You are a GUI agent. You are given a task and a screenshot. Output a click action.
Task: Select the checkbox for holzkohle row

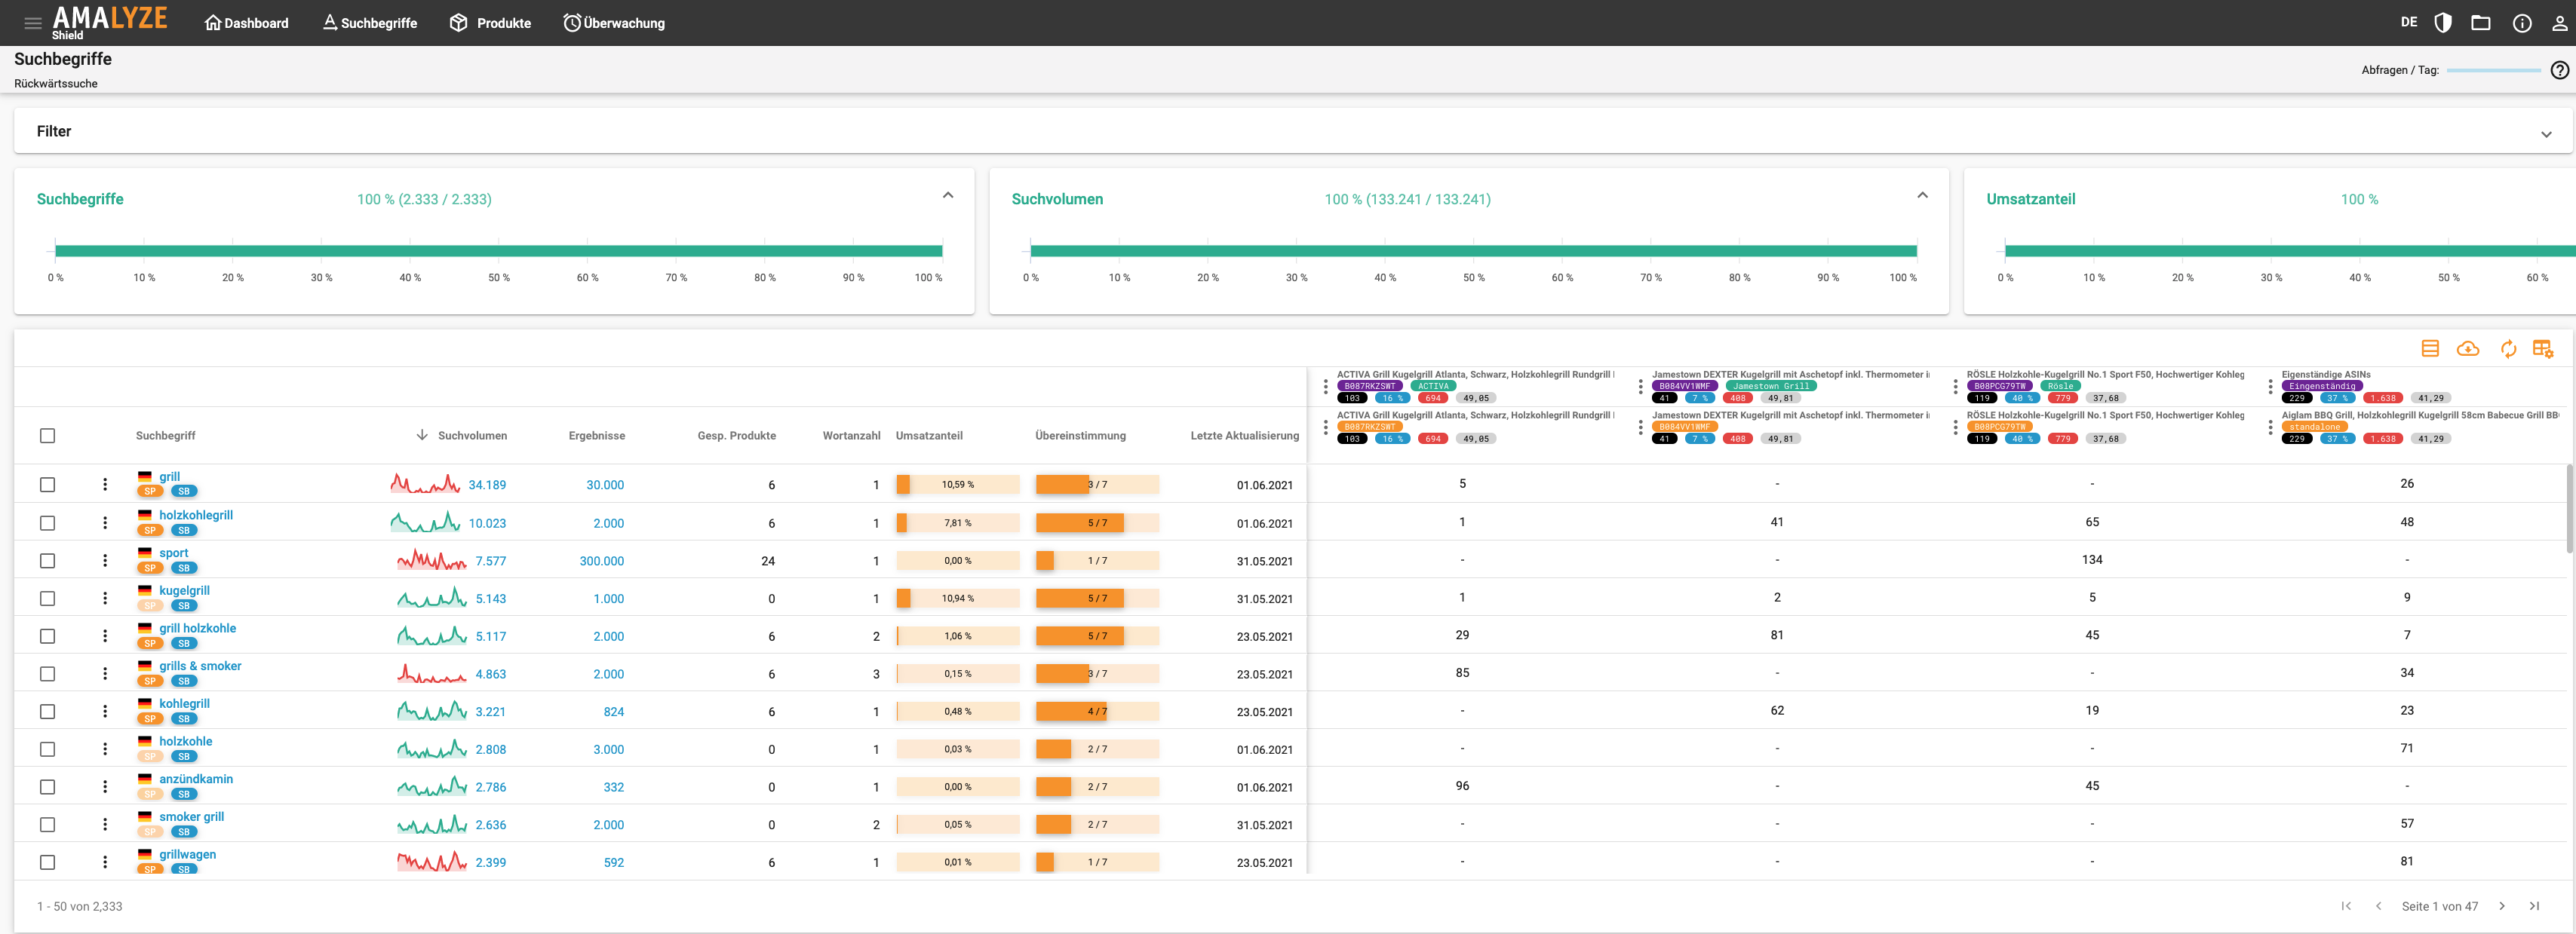pyautogui.click(x=48, y=749)
